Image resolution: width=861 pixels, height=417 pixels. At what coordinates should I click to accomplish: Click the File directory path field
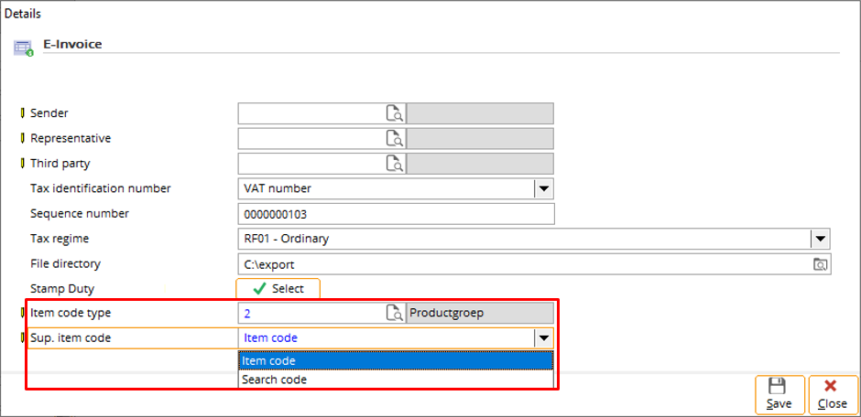(x=525, y=264)
